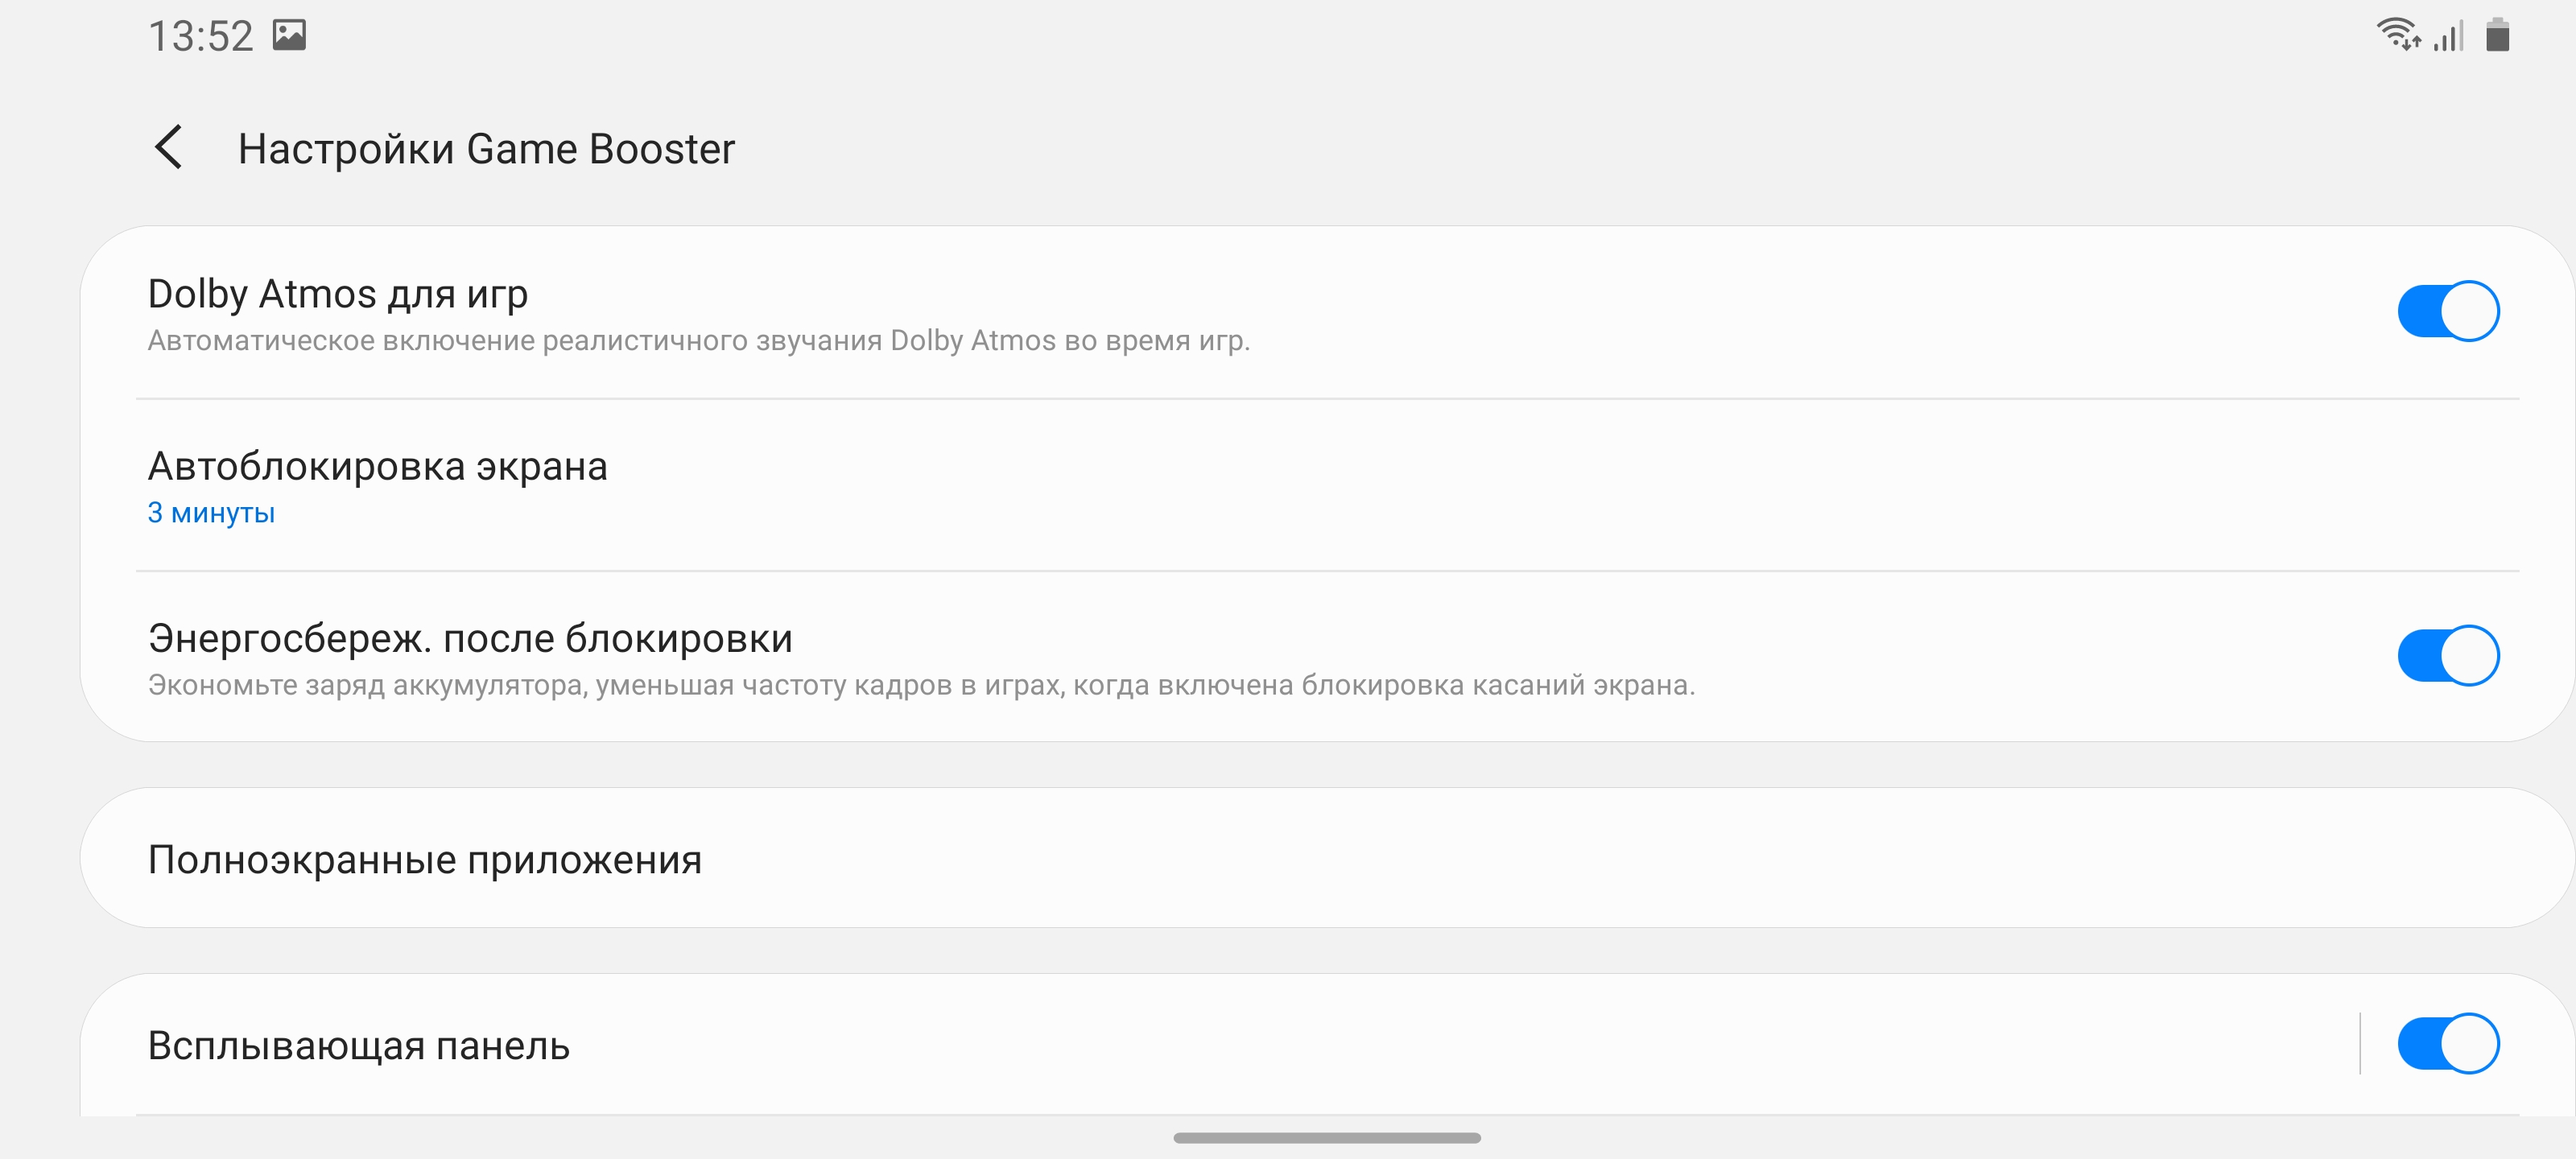Tap the Энергосбереж. после блокировки title

pyautogui.click(x=470, y=638)
